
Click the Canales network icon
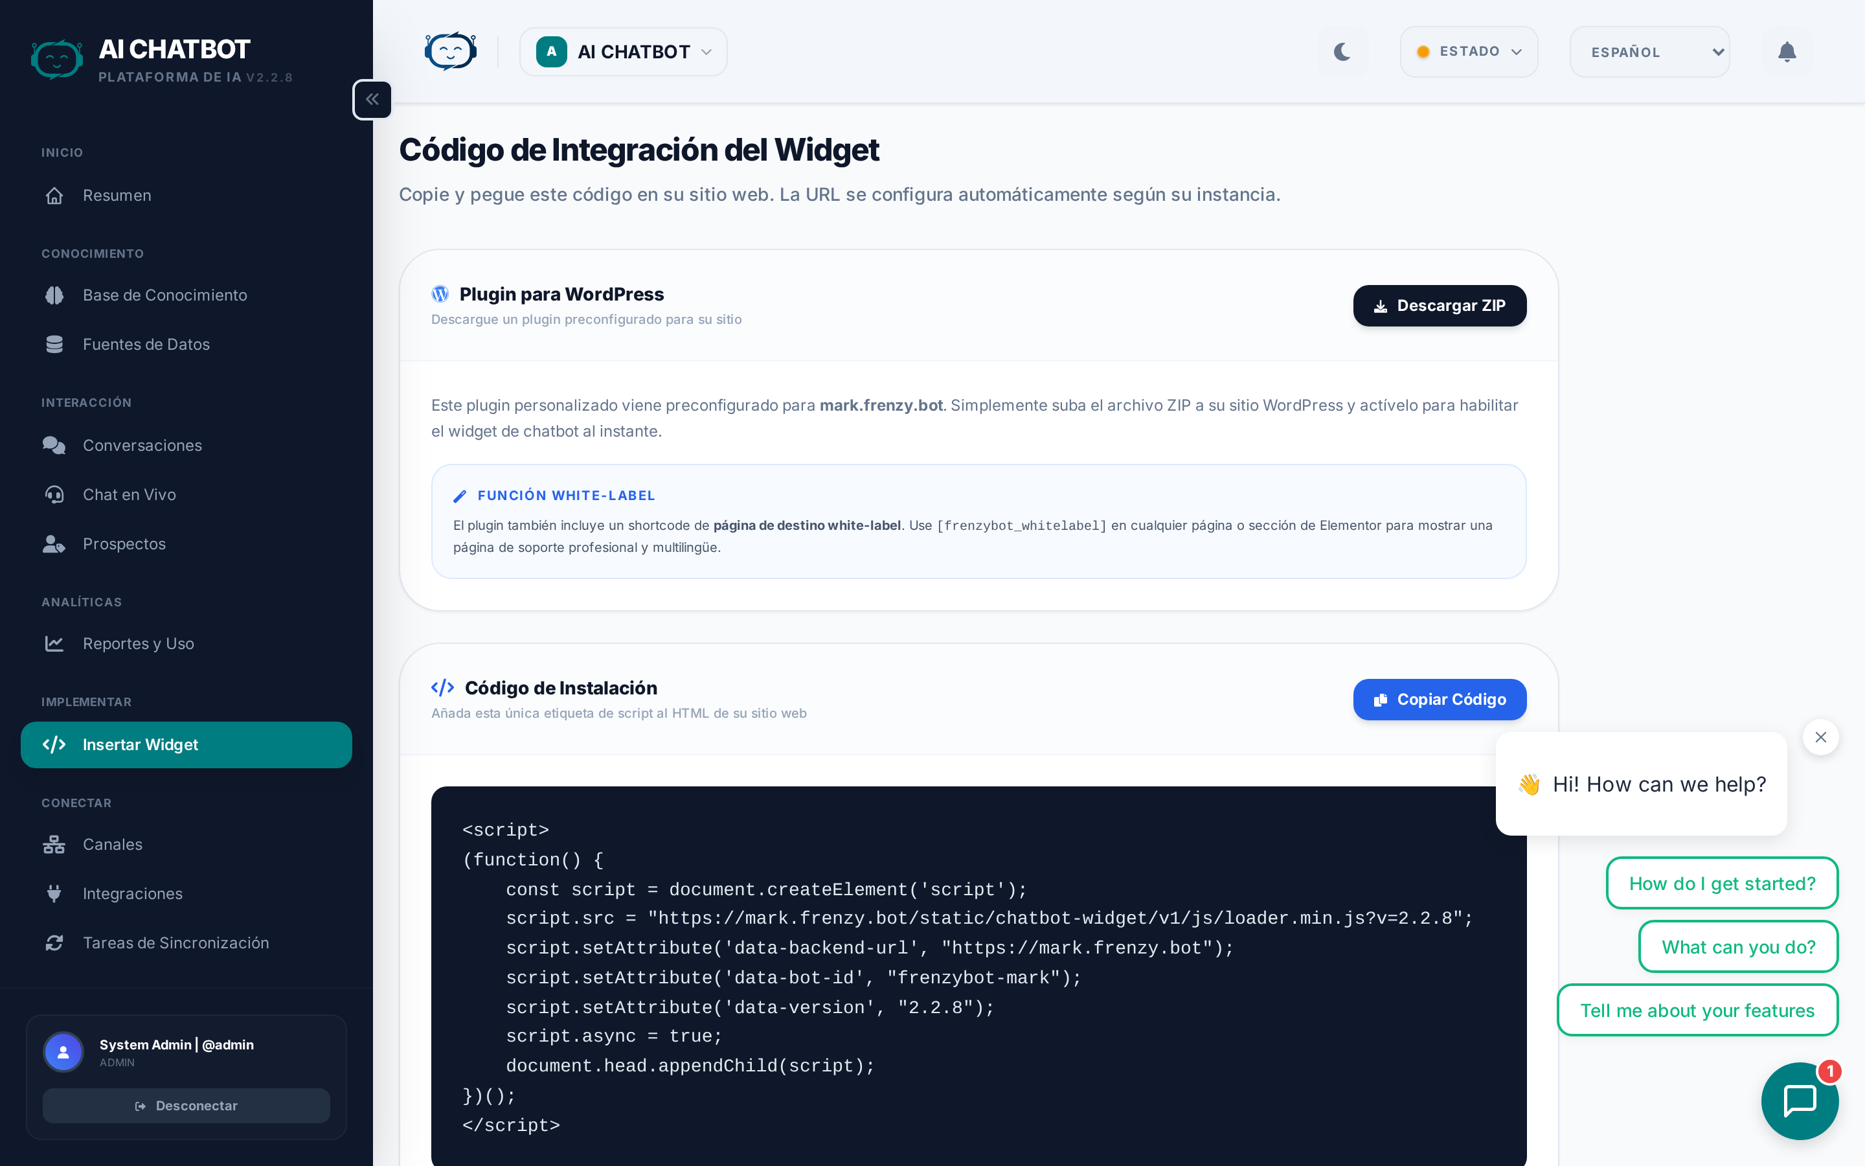click(54, 845)
